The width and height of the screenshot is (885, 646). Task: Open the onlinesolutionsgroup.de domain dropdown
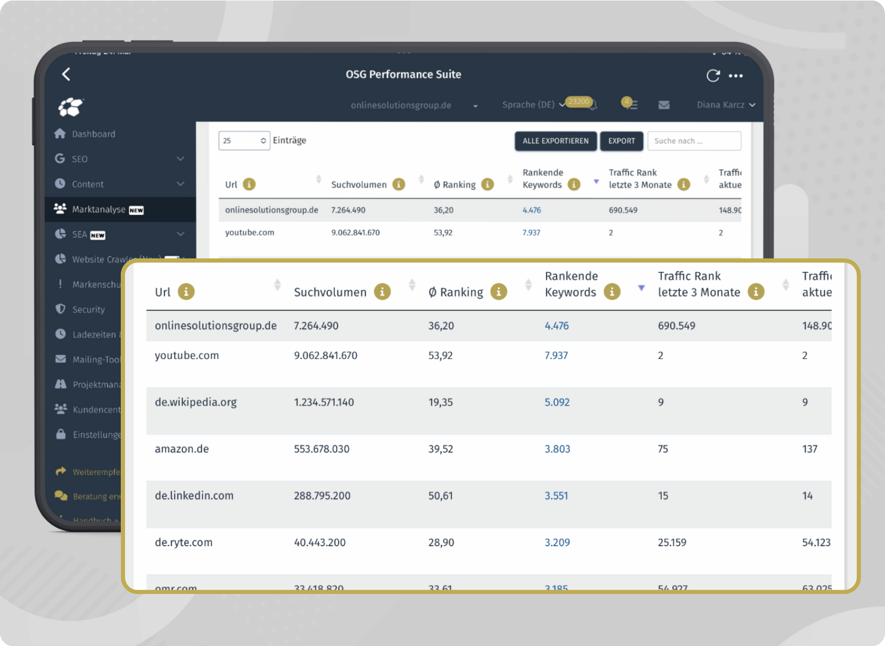tap(414, 105)
